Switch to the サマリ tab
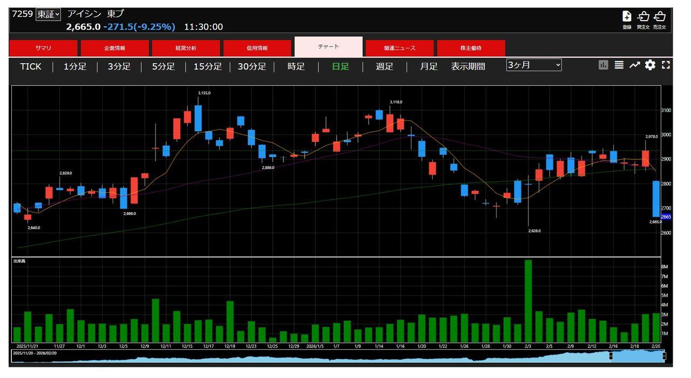Image resolution: width=691 pixels, height=378 pixels. [43, 48]
